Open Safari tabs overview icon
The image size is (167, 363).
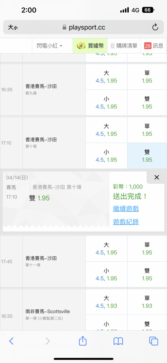click(154, 341)
